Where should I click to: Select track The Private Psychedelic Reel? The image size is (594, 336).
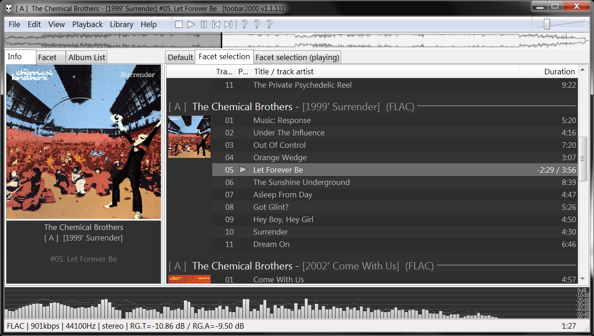395,85
